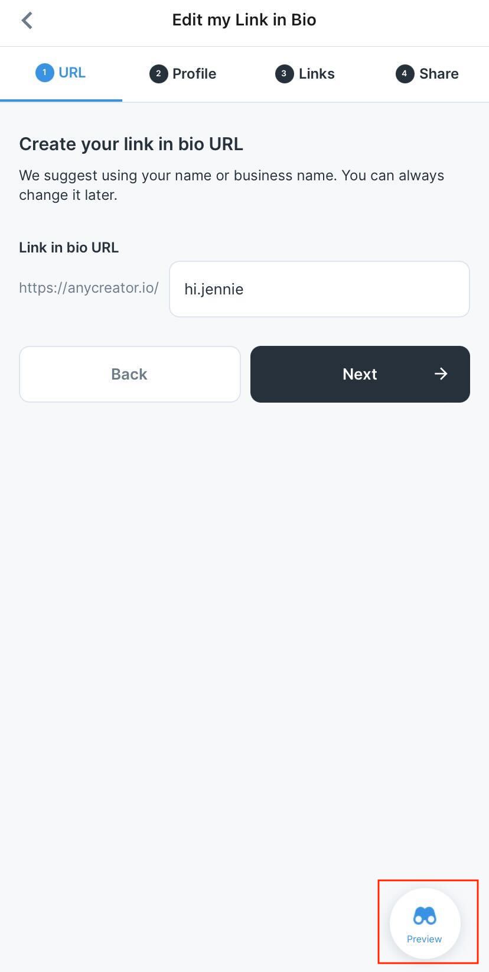The width and height of the screenshot is (489, 972).
Task: Go to the Links tab
Action: [317, 74]
